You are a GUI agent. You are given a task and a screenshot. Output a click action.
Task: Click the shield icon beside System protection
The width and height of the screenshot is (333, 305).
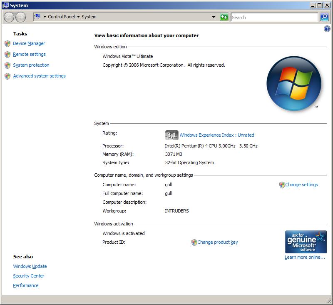point(7,65)
